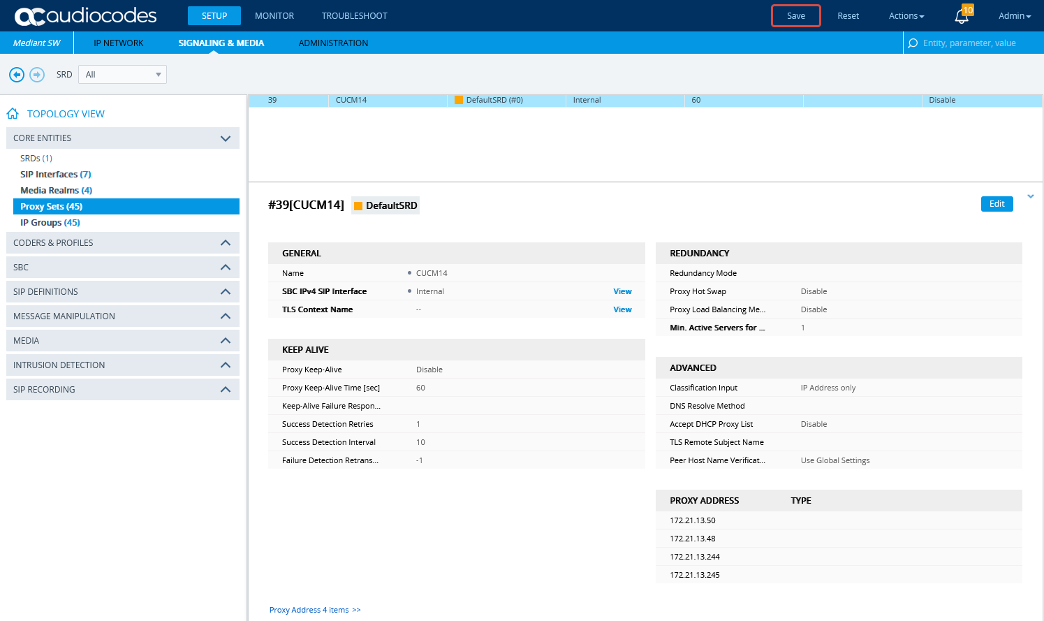Click the Redundancy Mode row
This screenshot has height=621, width=1044.
pos(839,273)
